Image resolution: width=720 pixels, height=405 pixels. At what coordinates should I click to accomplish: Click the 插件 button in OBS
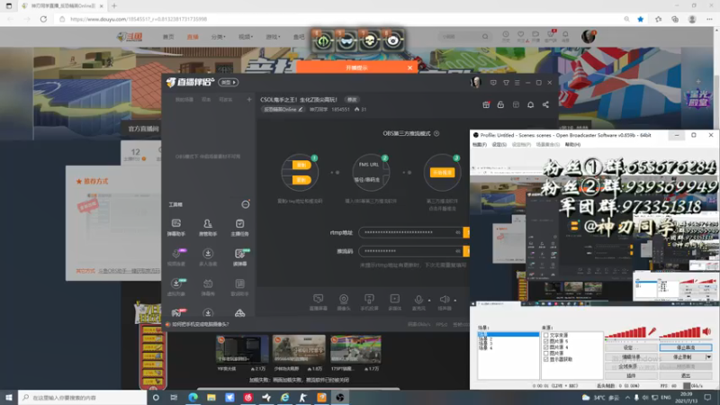(x=631, y=375)
